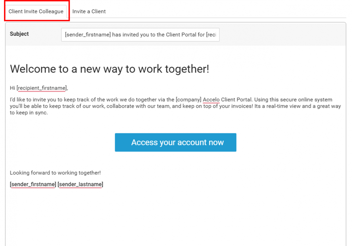The image size is (352, 246).
Task: Click the sender_firstname token in the signature
Action: pyautogui.click(x=32, y=184)
